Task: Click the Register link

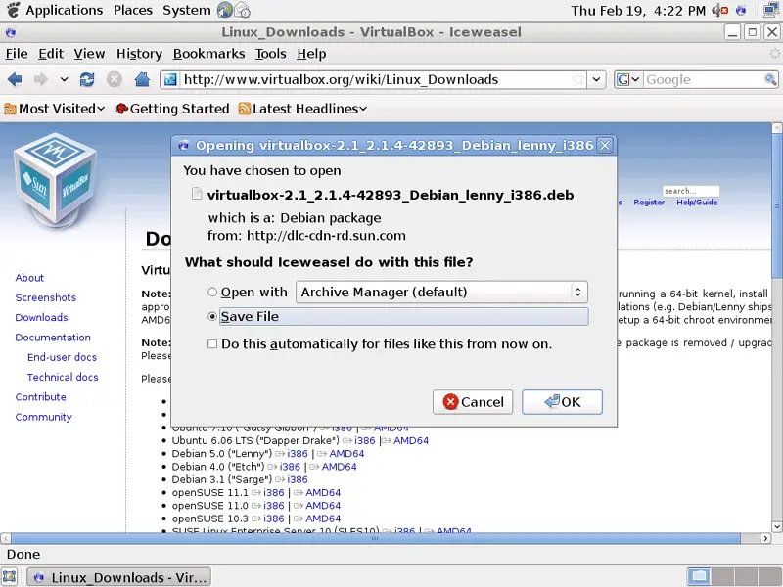Action: point(649,203)
